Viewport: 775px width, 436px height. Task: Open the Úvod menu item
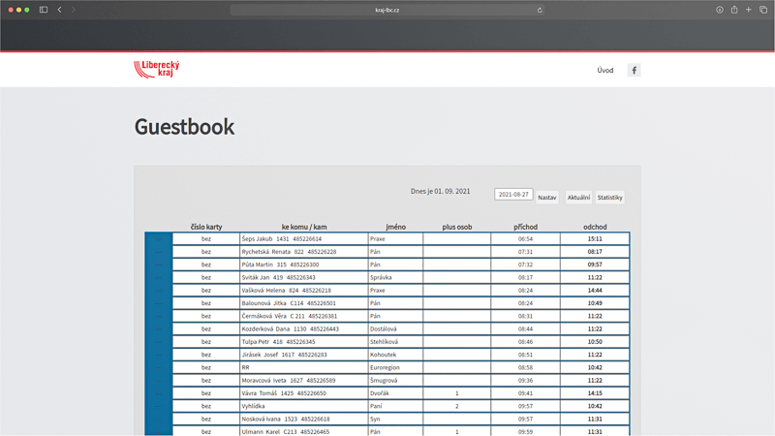point(604,71)
